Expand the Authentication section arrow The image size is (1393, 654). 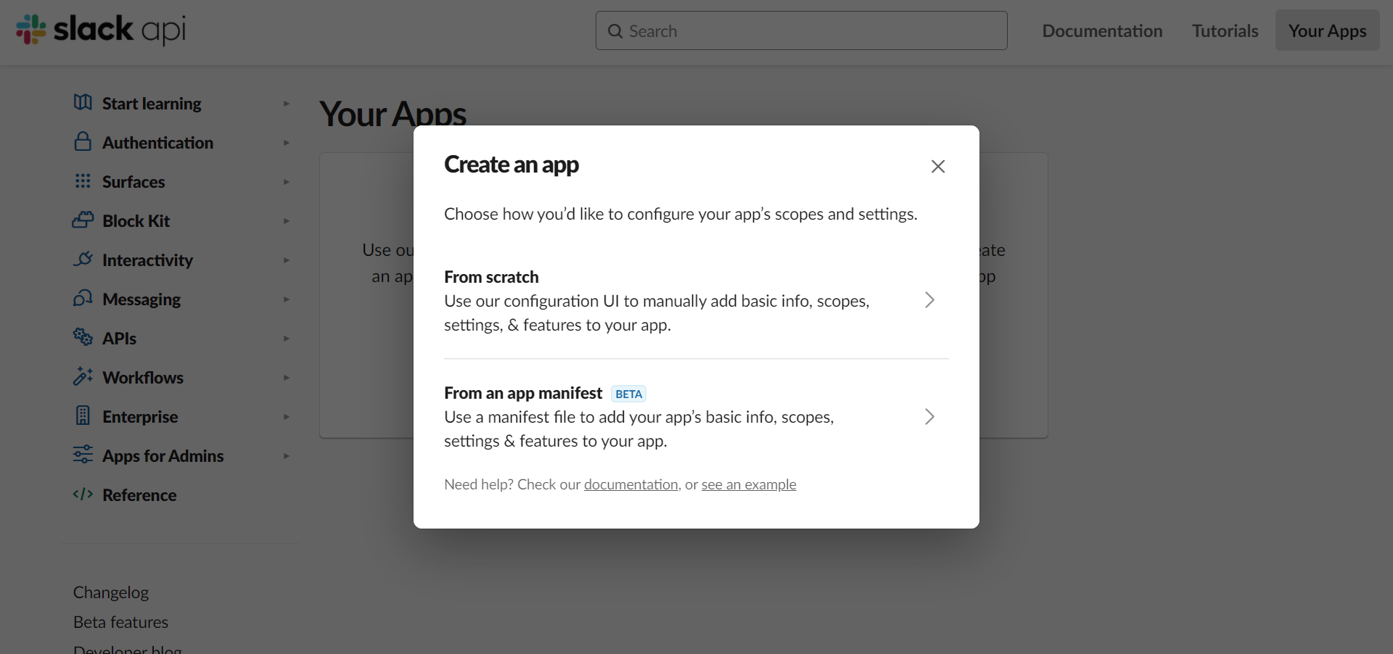pyautogui.click(x=287, y=143)
